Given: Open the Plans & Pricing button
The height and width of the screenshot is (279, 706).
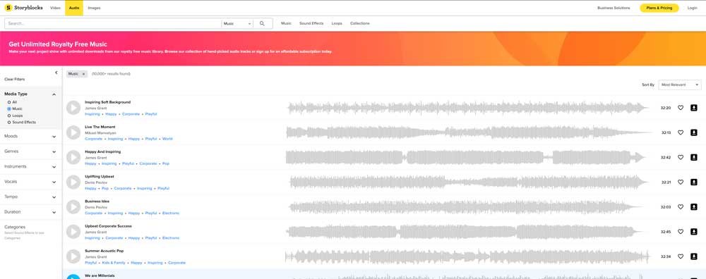Looking at the screenshot, I should point(659,8).
